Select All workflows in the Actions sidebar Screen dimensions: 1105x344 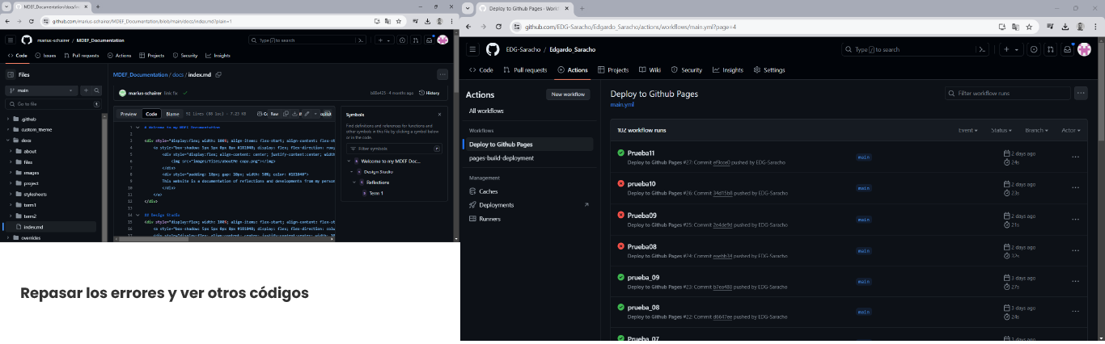(486, 111)
